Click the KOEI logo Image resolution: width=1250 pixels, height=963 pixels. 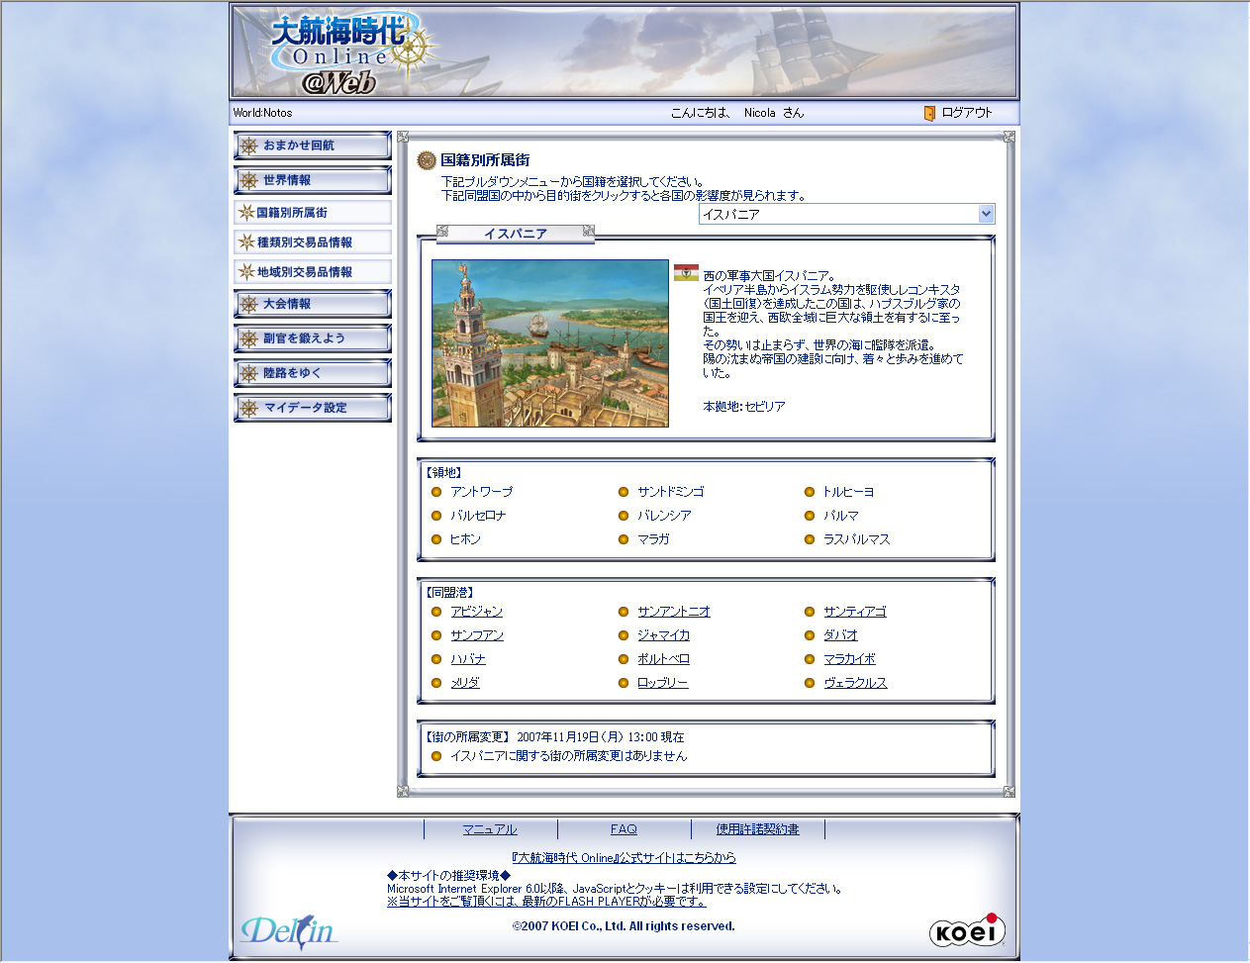(967, 930)
